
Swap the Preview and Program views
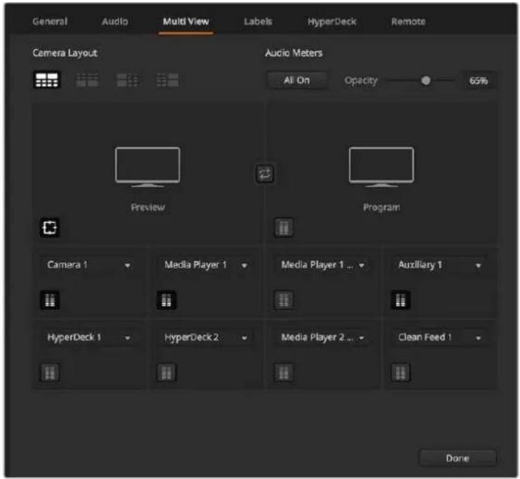pos(265,174)
